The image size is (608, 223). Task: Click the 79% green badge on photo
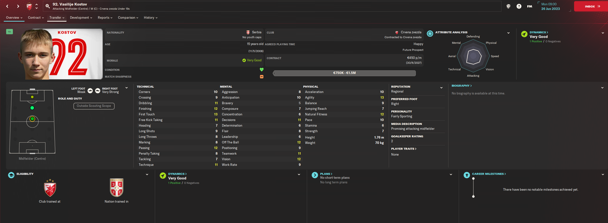tap(9, 32)
